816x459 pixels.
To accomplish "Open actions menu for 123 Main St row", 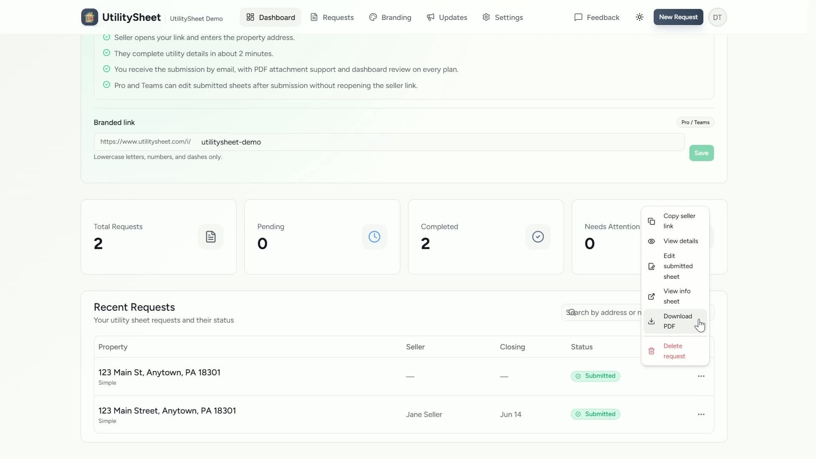I will click(x=701, y=376).
